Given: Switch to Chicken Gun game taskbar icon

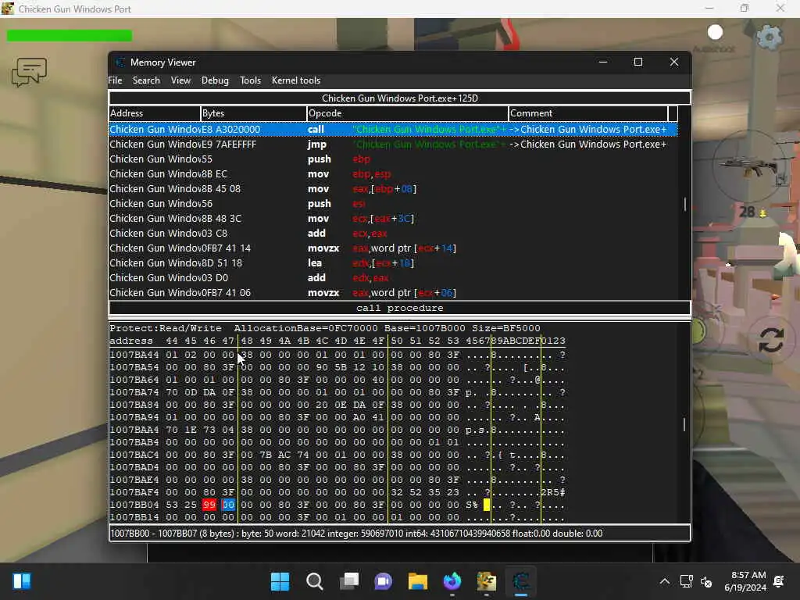Looking at the screenshot, I should [487, 581].
